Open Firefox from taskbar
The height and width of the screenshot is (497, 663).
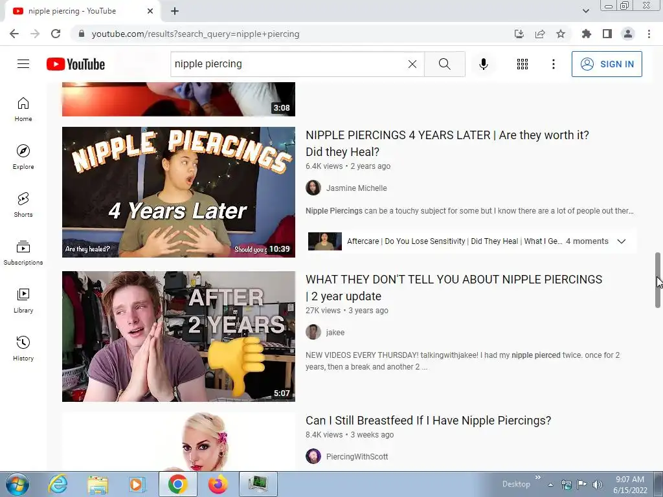[218, 484]
